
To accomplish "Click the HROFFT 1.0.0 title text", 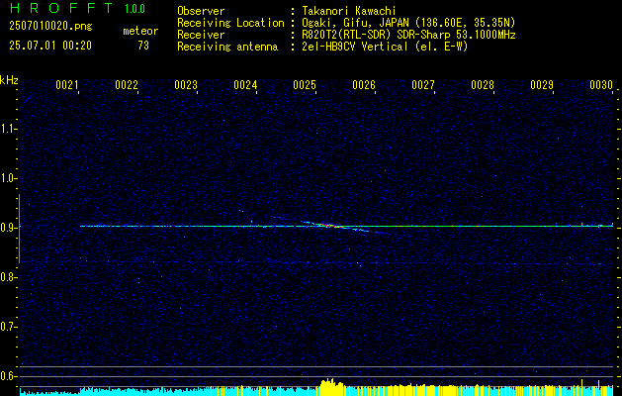I will coord(77,8).
